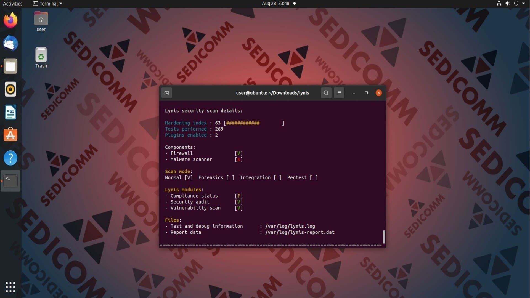Click the Compliance status [?] marker

pyautogui.click(x=239, y=196)
